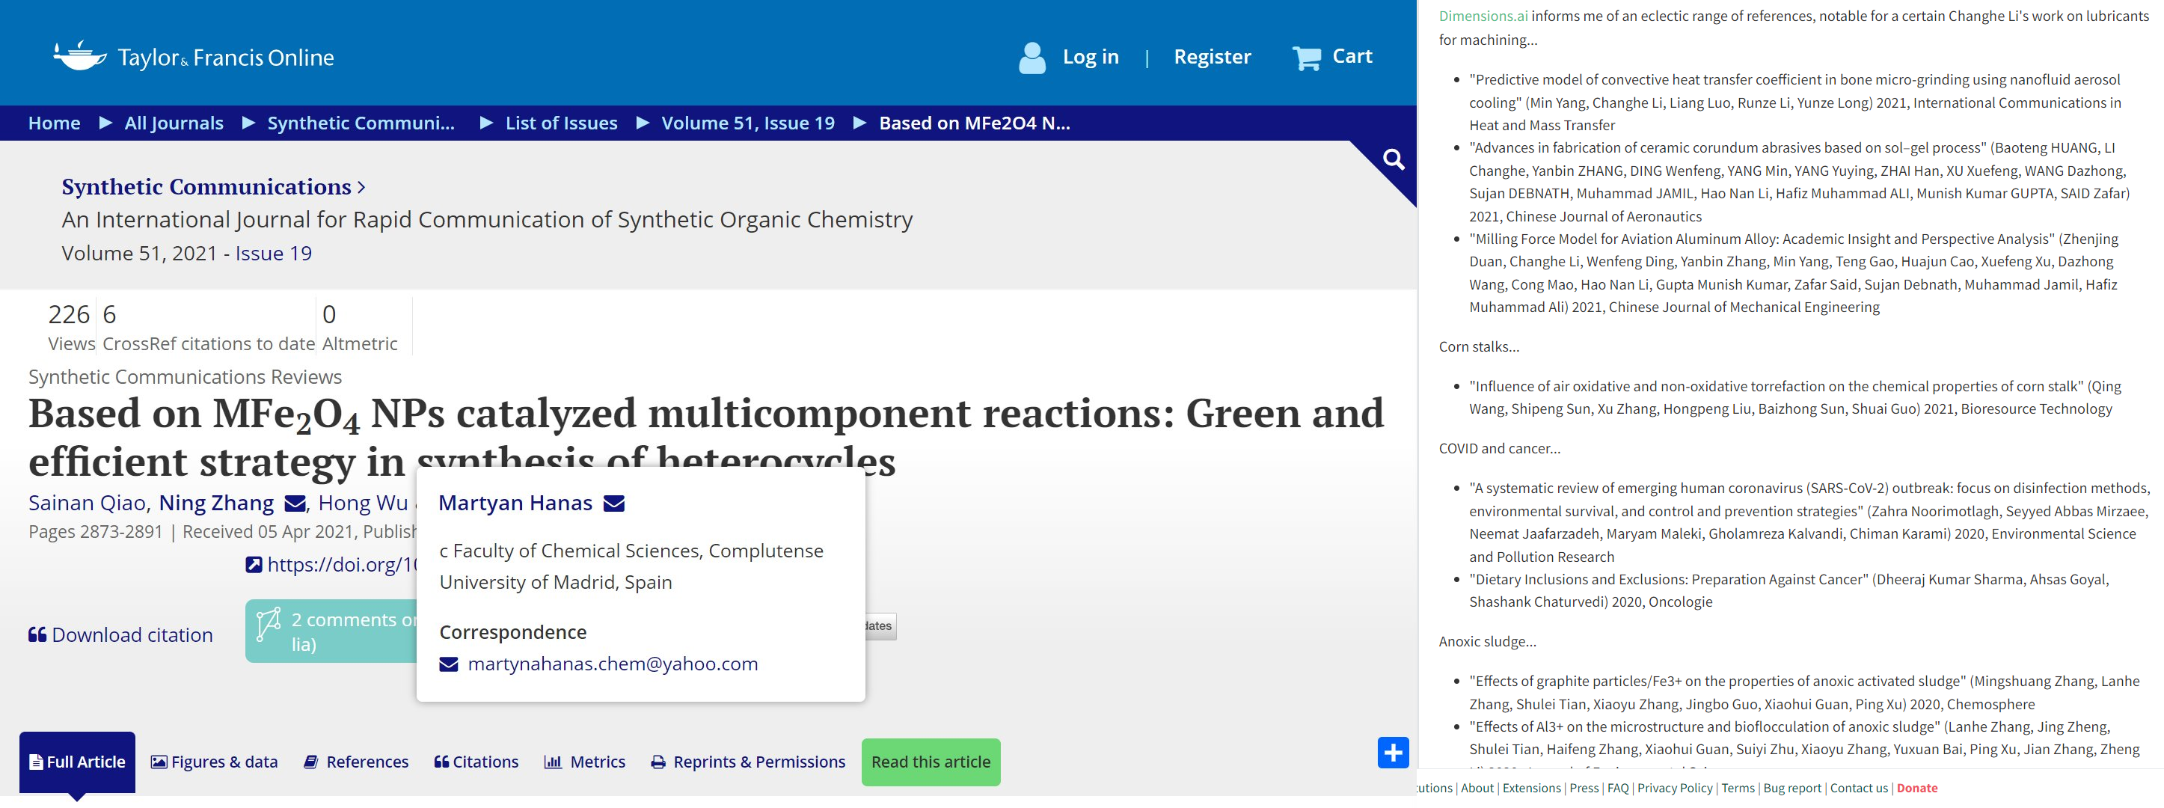Open the List of Issues breadcrumb
This screenshot has height=808, width=2164.
pos(560,123)
